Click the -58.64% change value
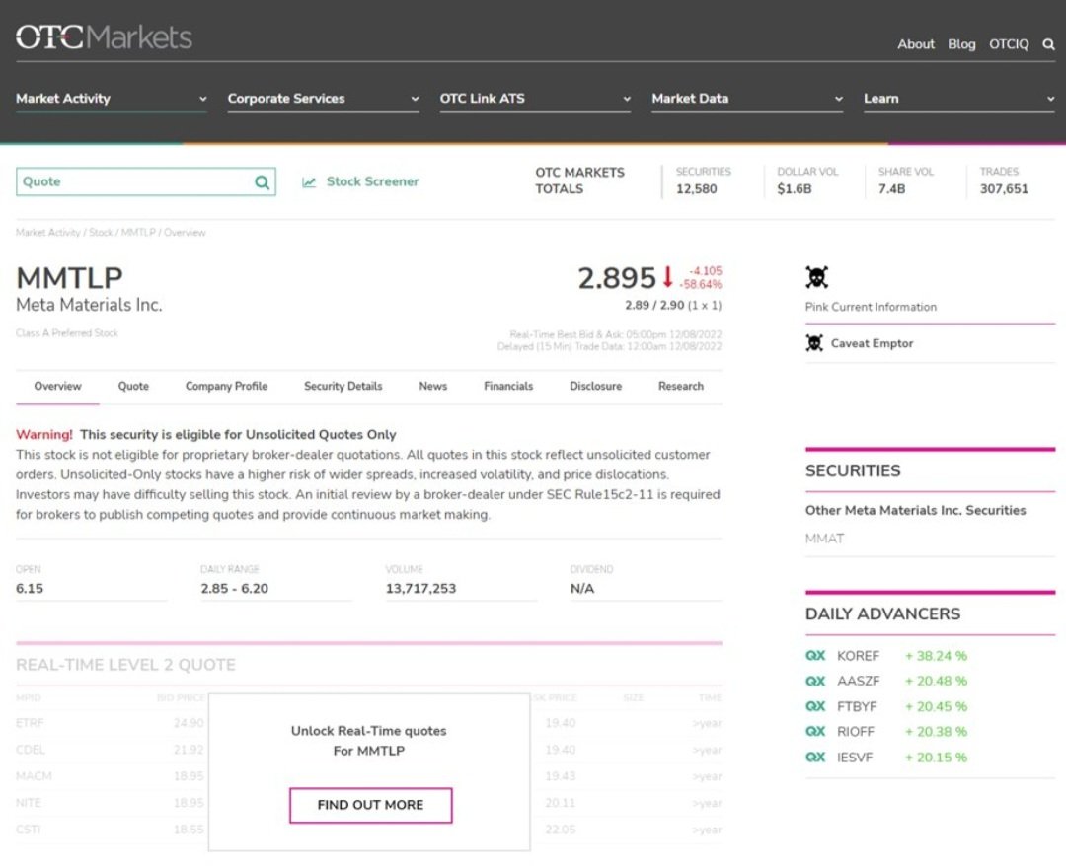 coord(701,285)
